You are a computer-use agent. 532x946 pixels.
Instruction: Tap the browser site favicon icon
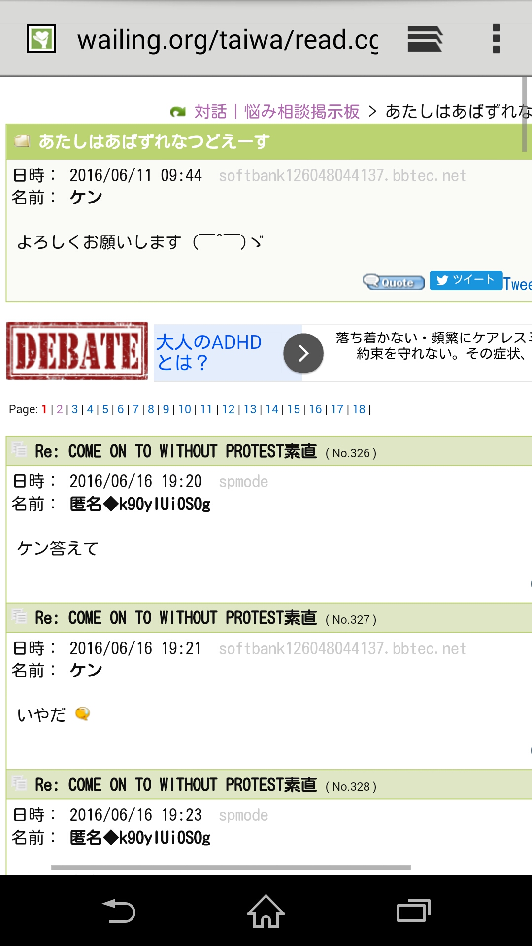coord(41,38)
